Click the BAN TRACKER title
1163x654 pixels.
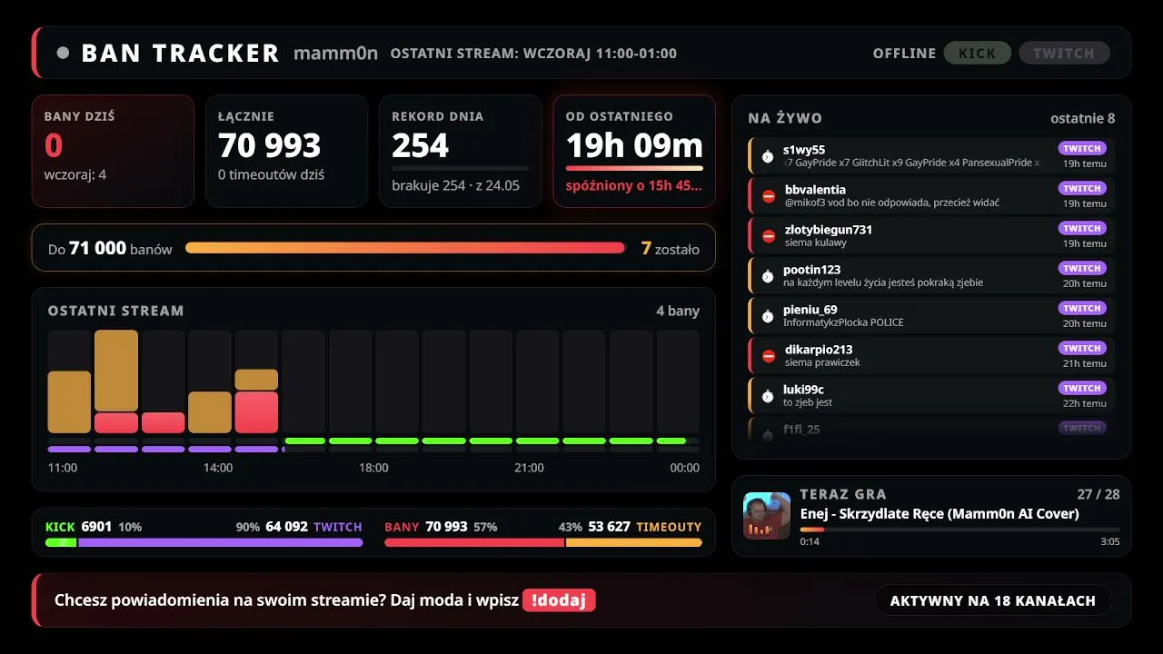pyautogui.click(x=180, y=53)
